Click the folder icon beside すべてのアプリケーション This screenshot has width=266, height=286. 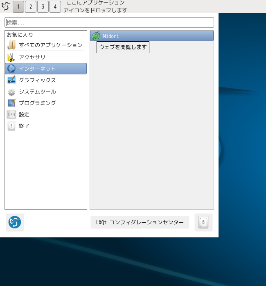[11, 45]
